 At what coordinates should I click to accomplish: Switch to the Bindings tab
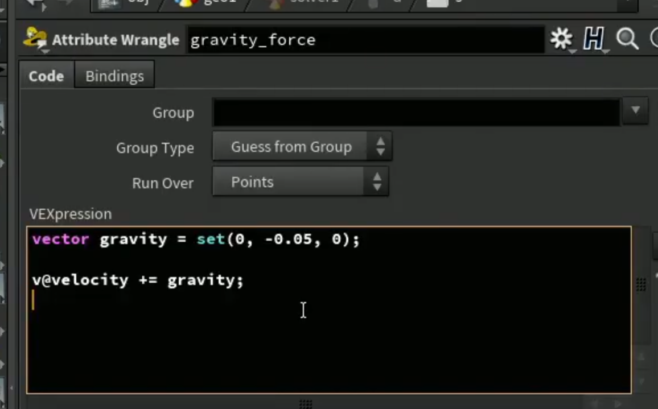click(114, 76)
